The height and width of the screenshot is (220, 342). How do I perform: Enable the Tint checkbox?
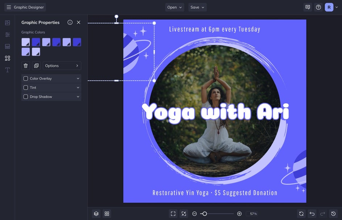26,88
